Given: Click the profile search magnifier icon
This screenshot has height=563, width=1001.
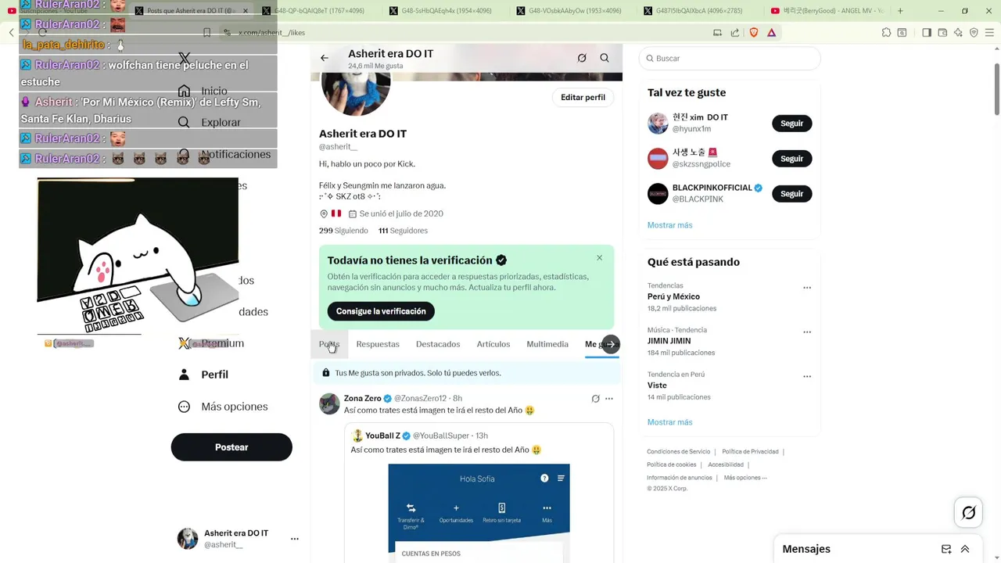Looking at the screenshot, I should [605, 58].
